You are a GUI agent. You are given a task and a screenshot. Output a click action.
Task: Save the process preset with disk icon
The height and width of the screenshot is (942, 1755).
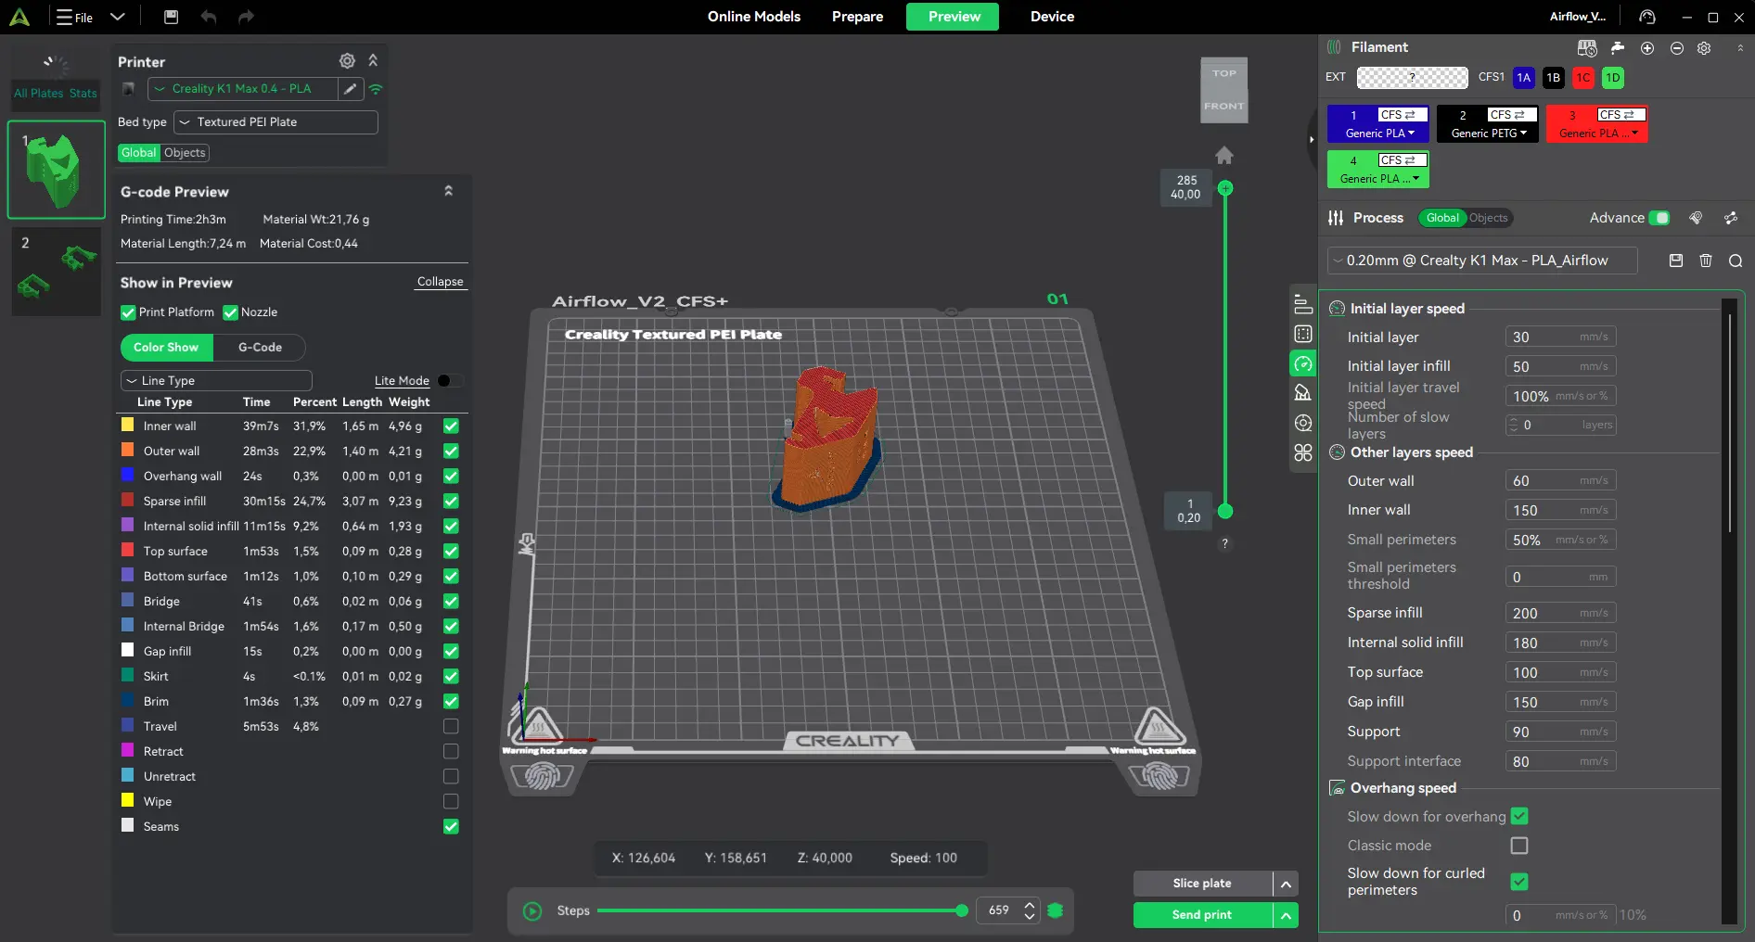1676,261
